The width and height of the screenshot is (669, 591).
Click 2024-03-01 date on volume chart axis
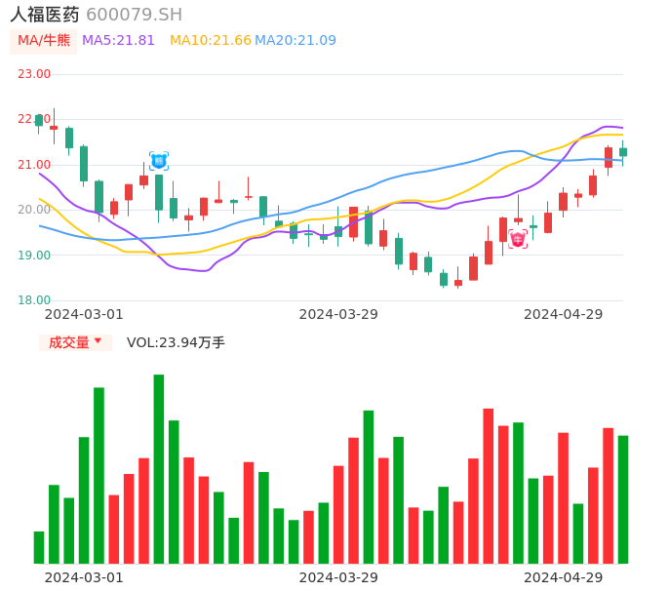[84, 577]
